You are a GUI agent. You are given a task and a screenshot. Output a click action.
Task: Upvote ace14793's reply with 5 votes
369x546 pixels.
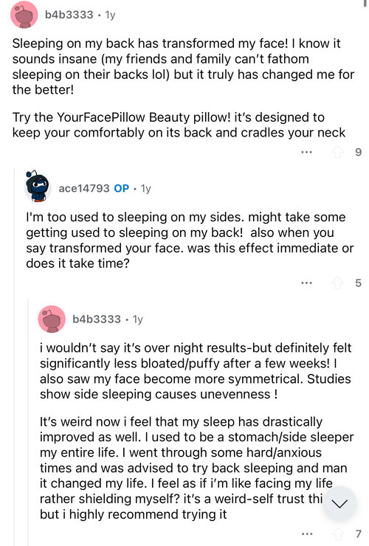337,283
